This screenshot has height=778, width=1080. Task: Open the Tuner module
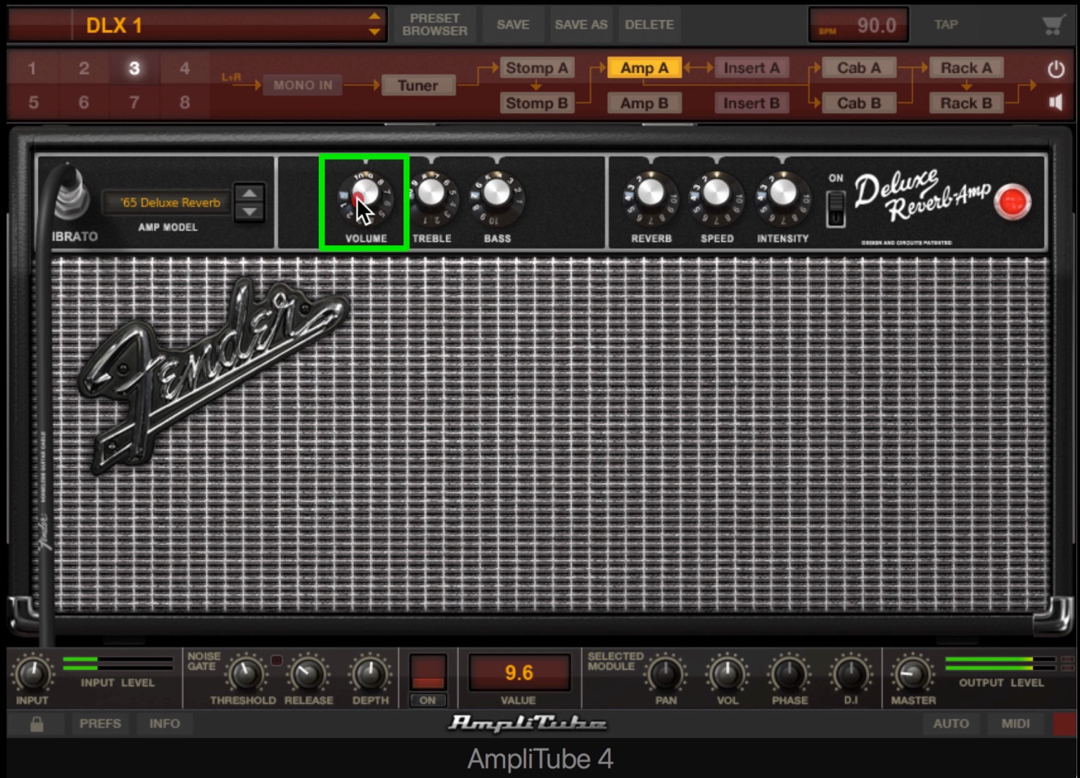[418, 85]
